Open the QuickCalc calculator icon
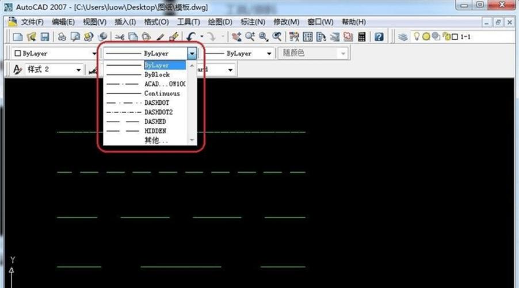 pos(362,37)
